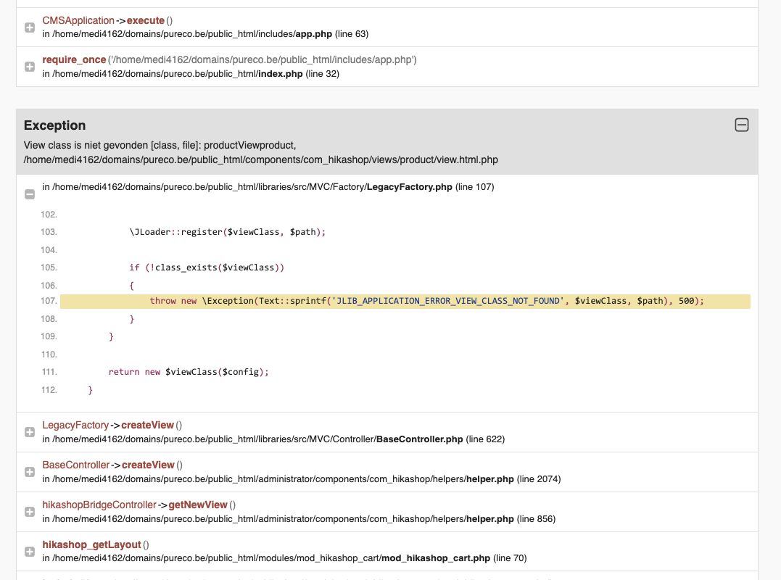Image resolution: width=781 pixels, height=580 pixels.
Task: Open the index.php line 32 file path
Action: [x=191, y=74]
